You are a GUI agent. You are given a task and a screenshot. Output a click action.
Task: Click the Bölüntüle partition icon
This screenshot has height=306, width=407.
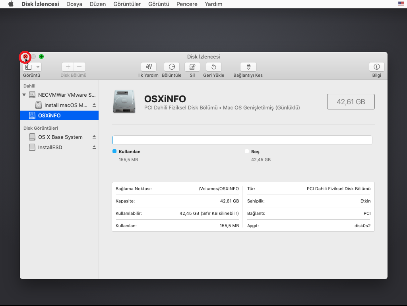[172, 67]
